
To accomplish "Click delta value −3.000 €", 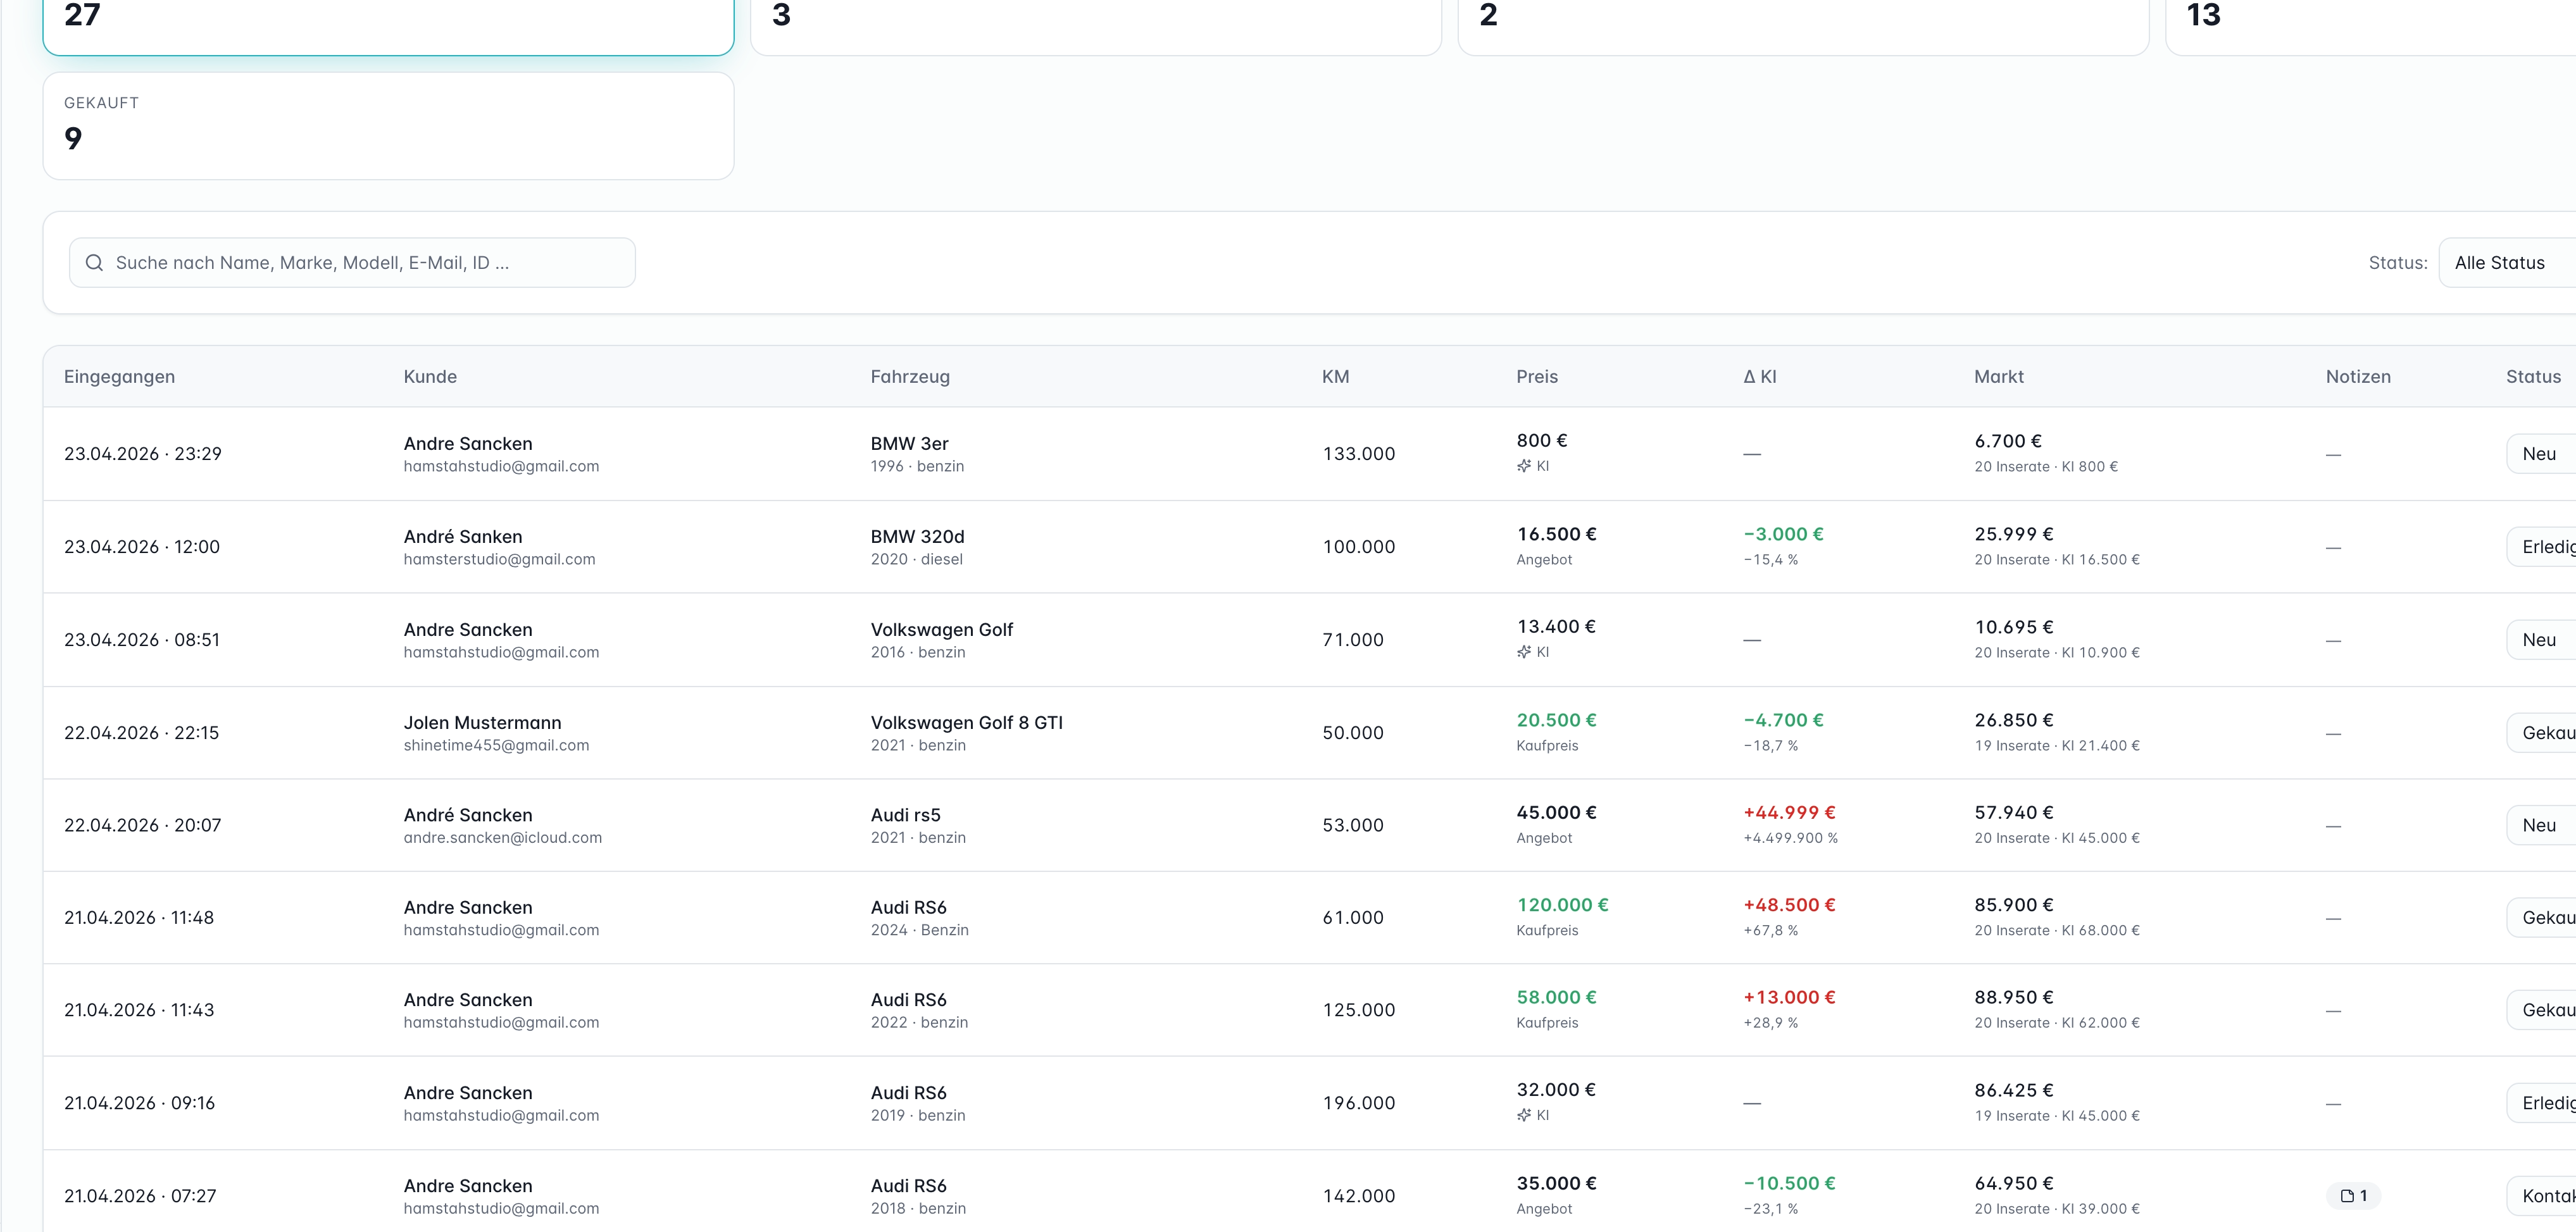I will (x=1783, y=534).
